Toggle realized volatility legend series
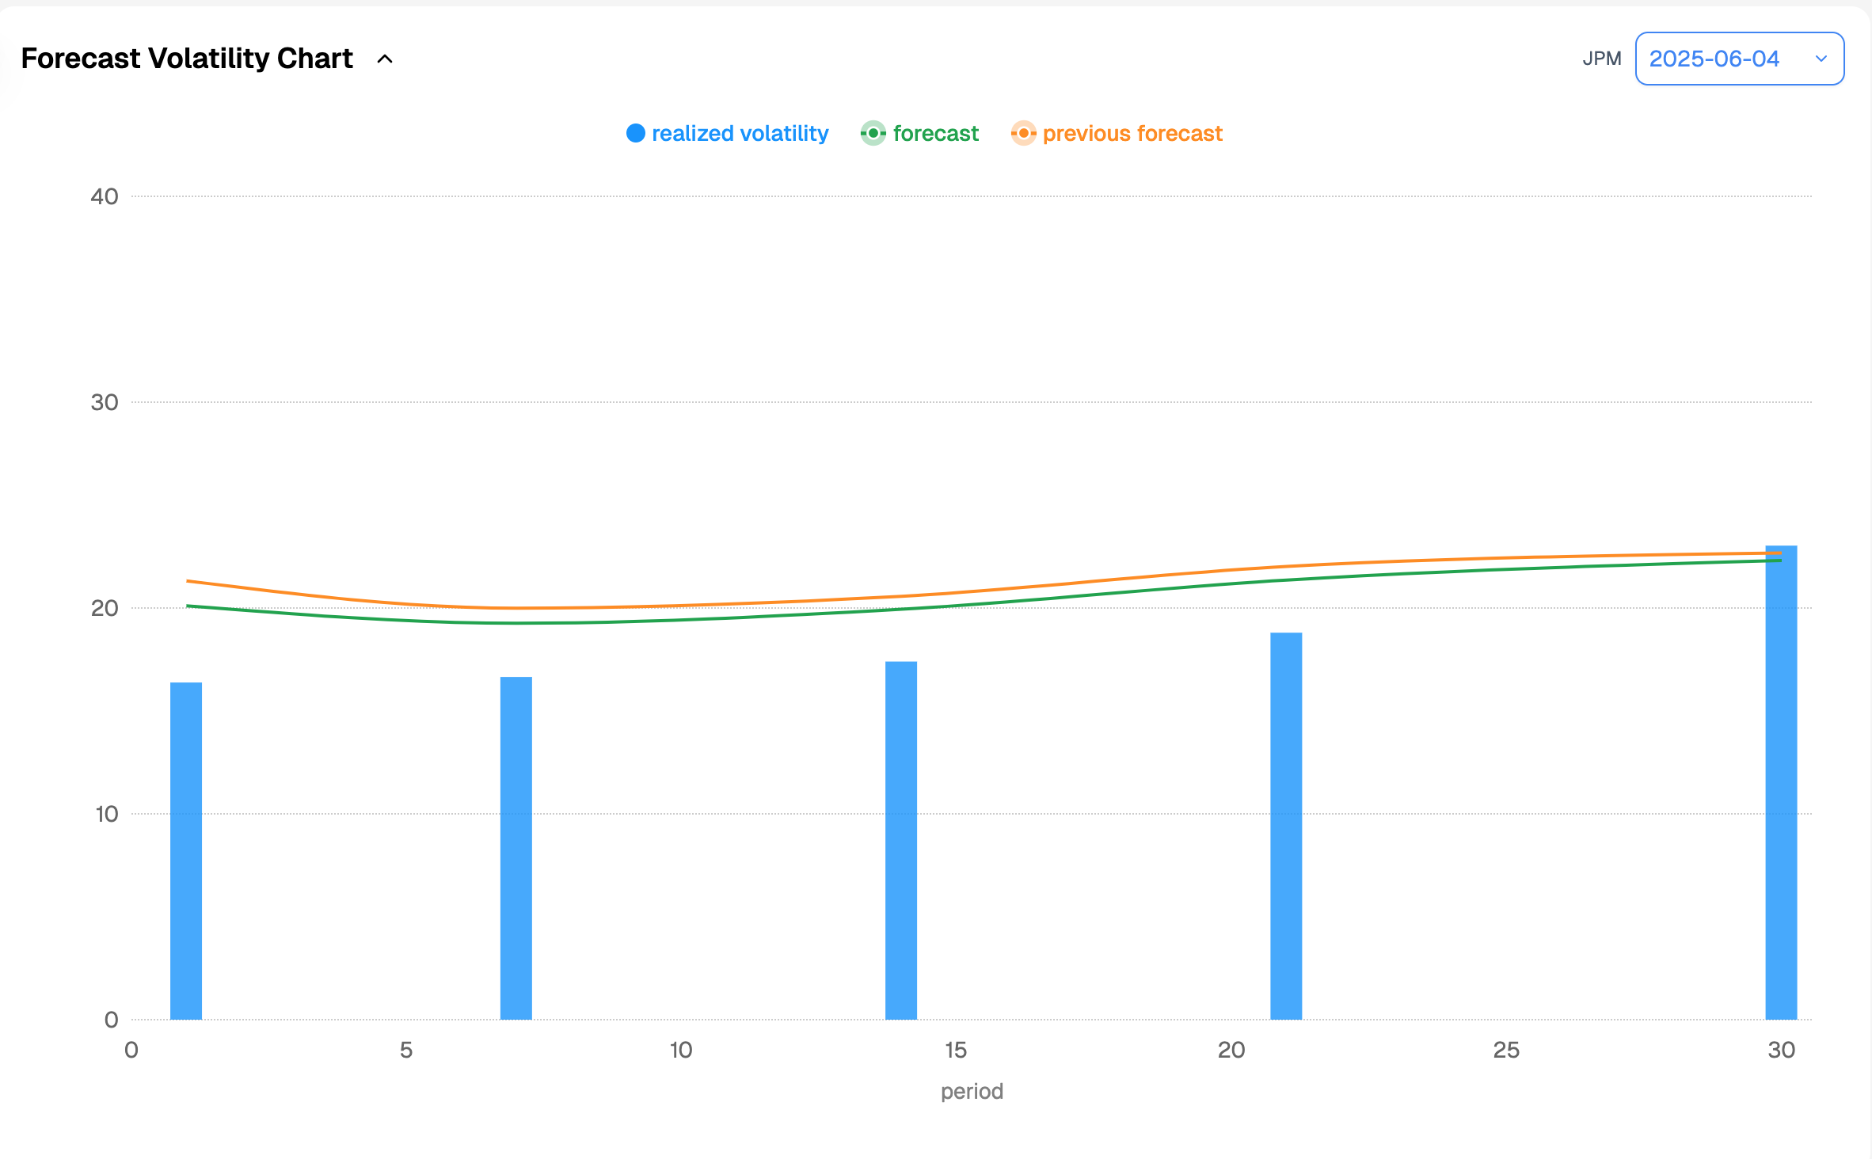The image size is (1872, 1159). 739,133
